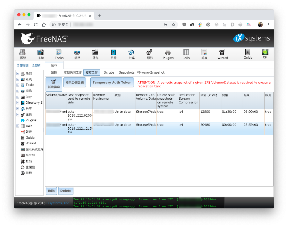
Task: Expand the Jails tree node
Action: (18, 126)
